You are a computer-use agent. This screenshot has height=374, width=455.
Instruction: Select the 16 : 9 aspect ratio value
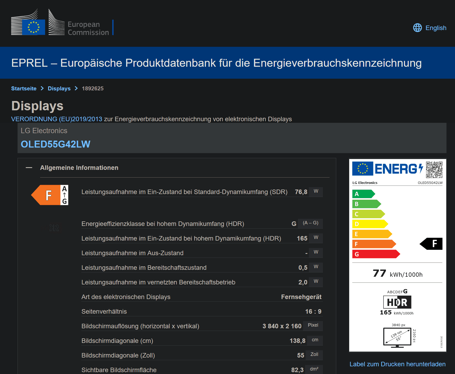pos(313,312)
